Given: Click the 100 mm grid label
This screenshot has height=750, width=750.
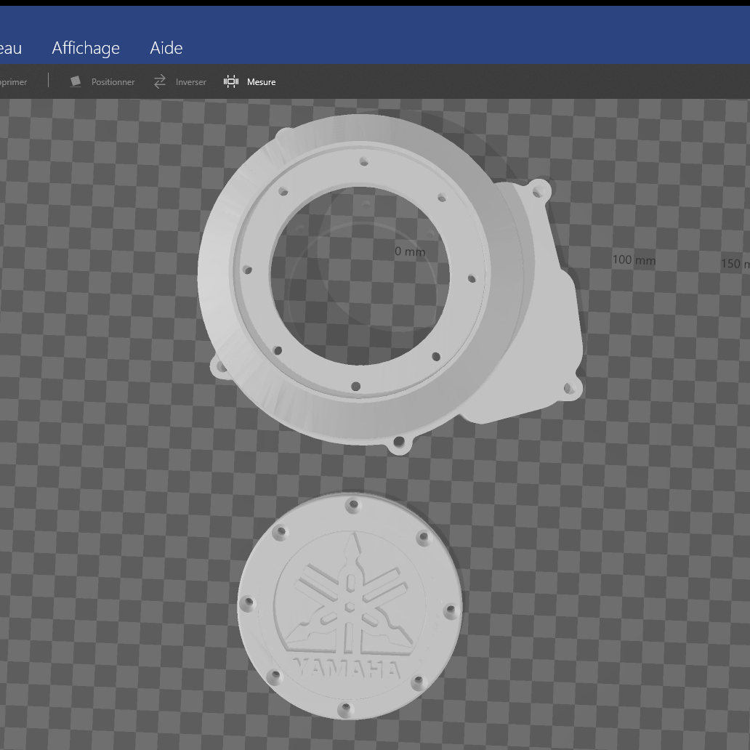Looking at the screenshot, I should (x=634, y=259).
